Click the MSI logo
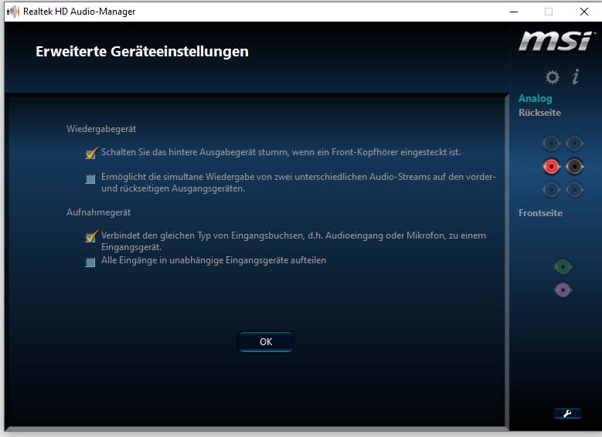Screen dimensions: 602x437 pos(555,41)
